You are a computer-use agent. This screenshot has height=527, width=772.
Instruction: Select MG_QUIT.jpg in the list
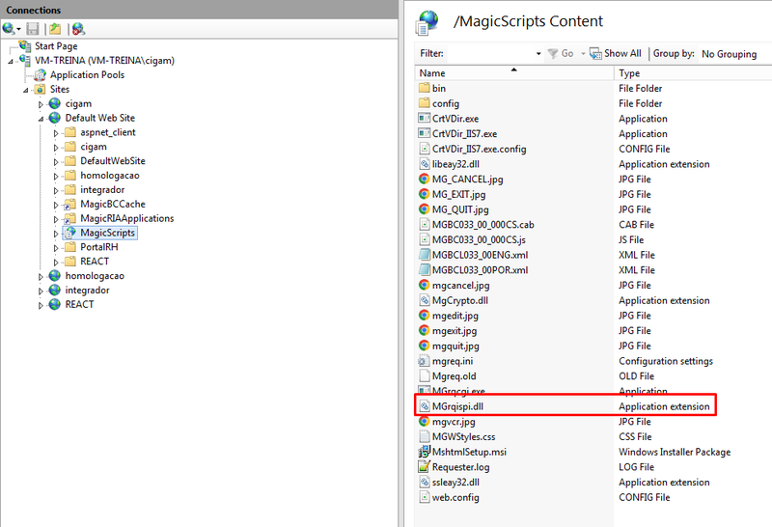pyautogui.click(x=460, y=209)
